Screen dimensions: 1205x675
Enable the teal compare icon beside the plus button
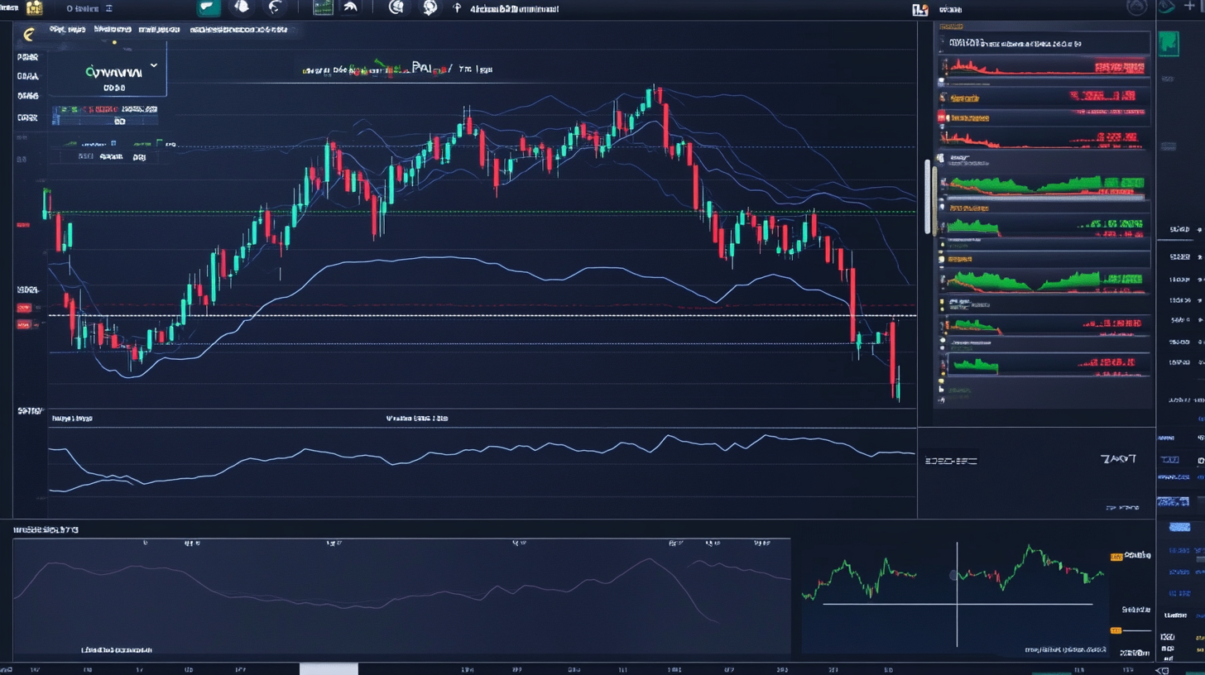1165,8
